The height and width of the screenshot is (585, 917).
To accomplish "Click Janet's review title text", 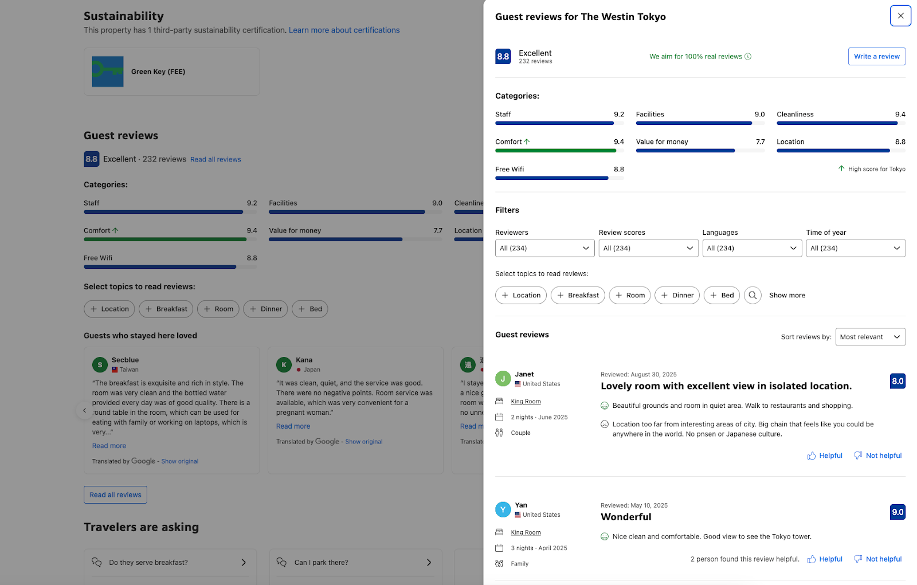I will tap(726, 386).
